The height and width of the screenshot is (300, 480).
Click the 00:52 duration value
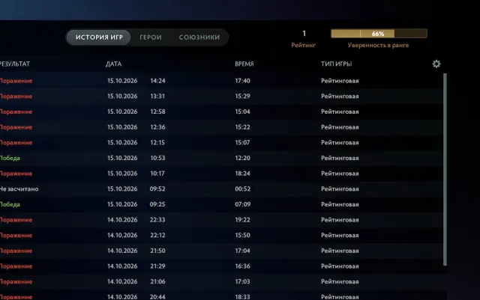[x=242, y=189]
